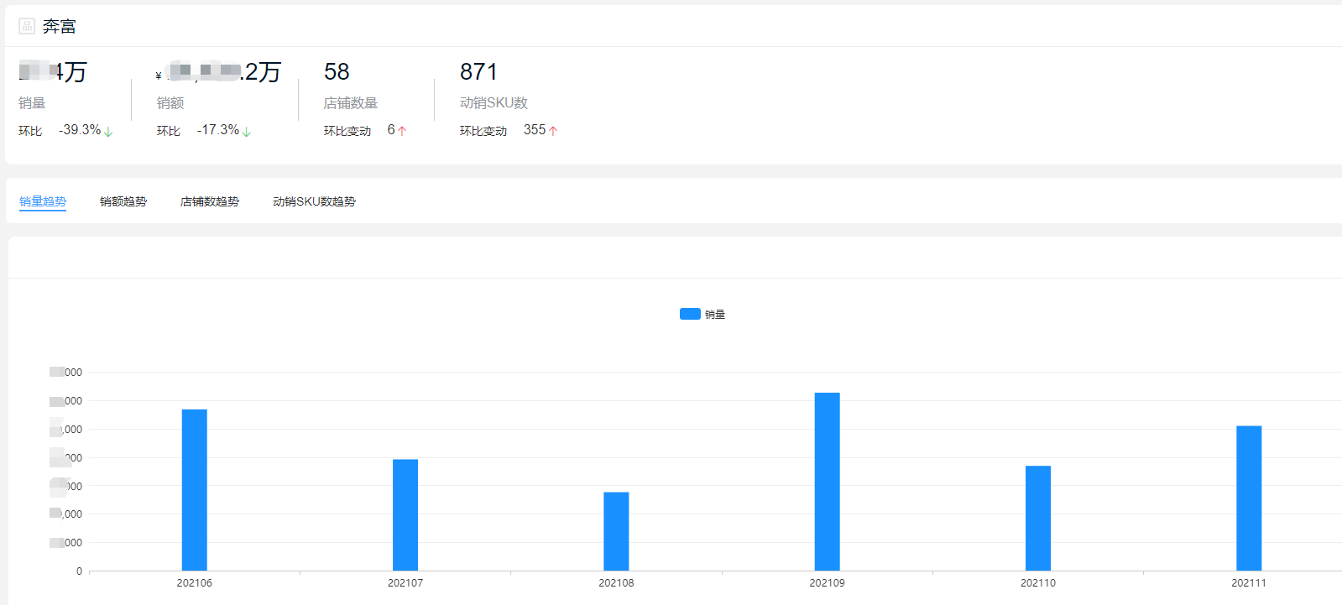Click the 871 动销SKU数 value
Viewport: 1342px width, 605px height.
(478, 72)
